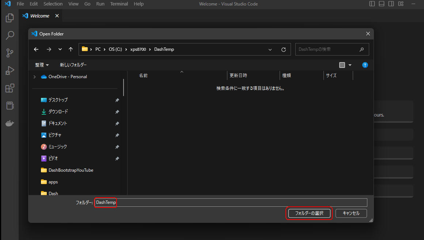Click the search magnifier in DashTemp search box
Viewport: 424px width, 240px height.
tap(361, 49)
